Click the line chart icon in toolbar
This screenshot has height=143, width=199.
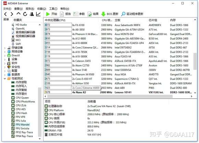tap(38, 14)
